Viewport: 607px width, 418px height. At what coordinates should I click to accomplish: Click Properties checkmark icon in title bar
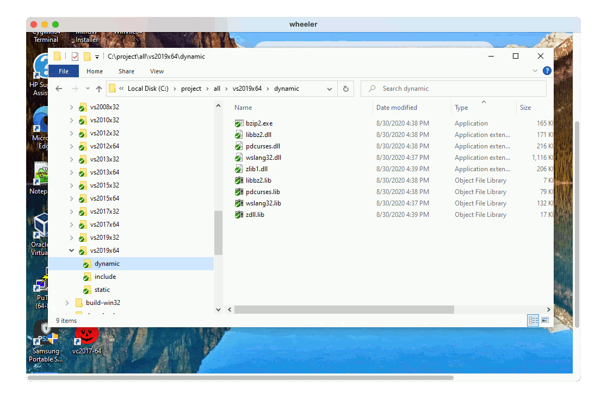[75, 57]
